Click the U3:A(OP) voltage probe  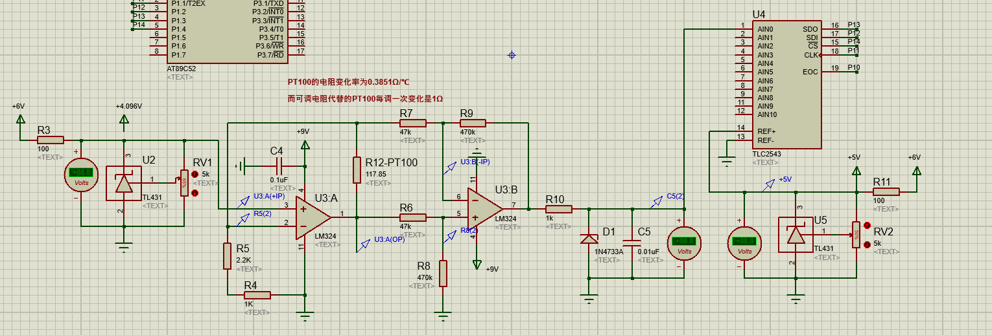[363, 246]
